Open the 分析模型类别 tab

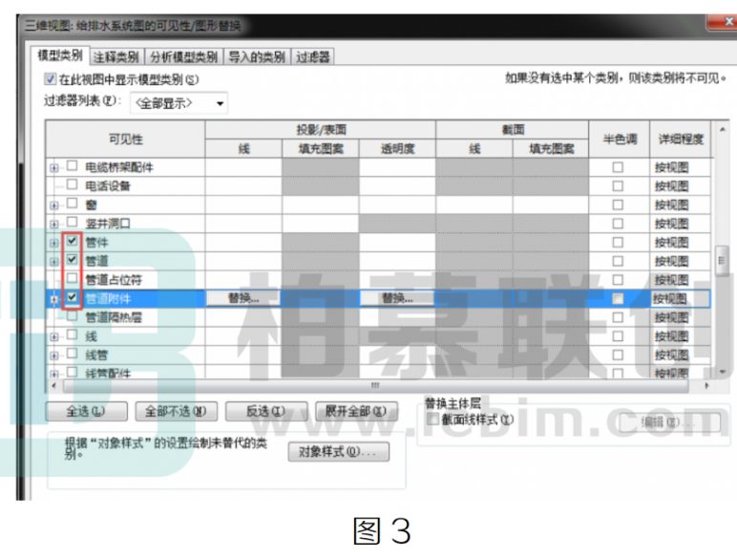tap(184, 57)
